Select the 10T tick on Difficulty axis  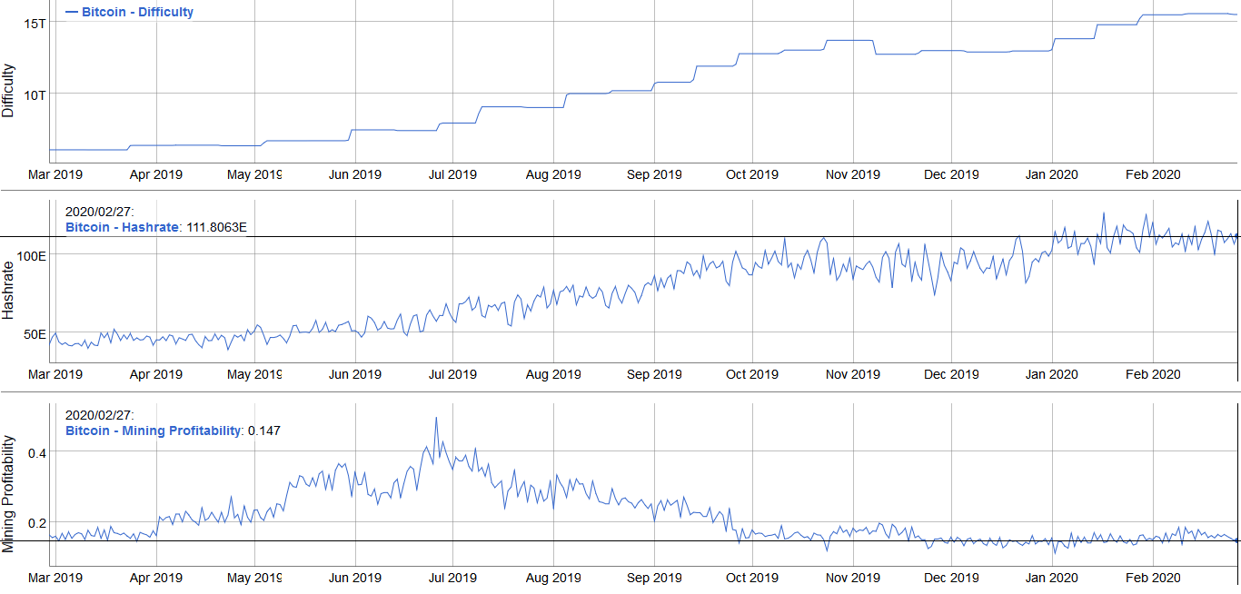tap(35, 94)
